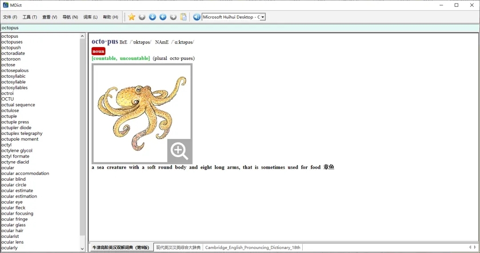480x253 pixels.
Task: Click the word list scroll down arrow
Action: [82, 249]
